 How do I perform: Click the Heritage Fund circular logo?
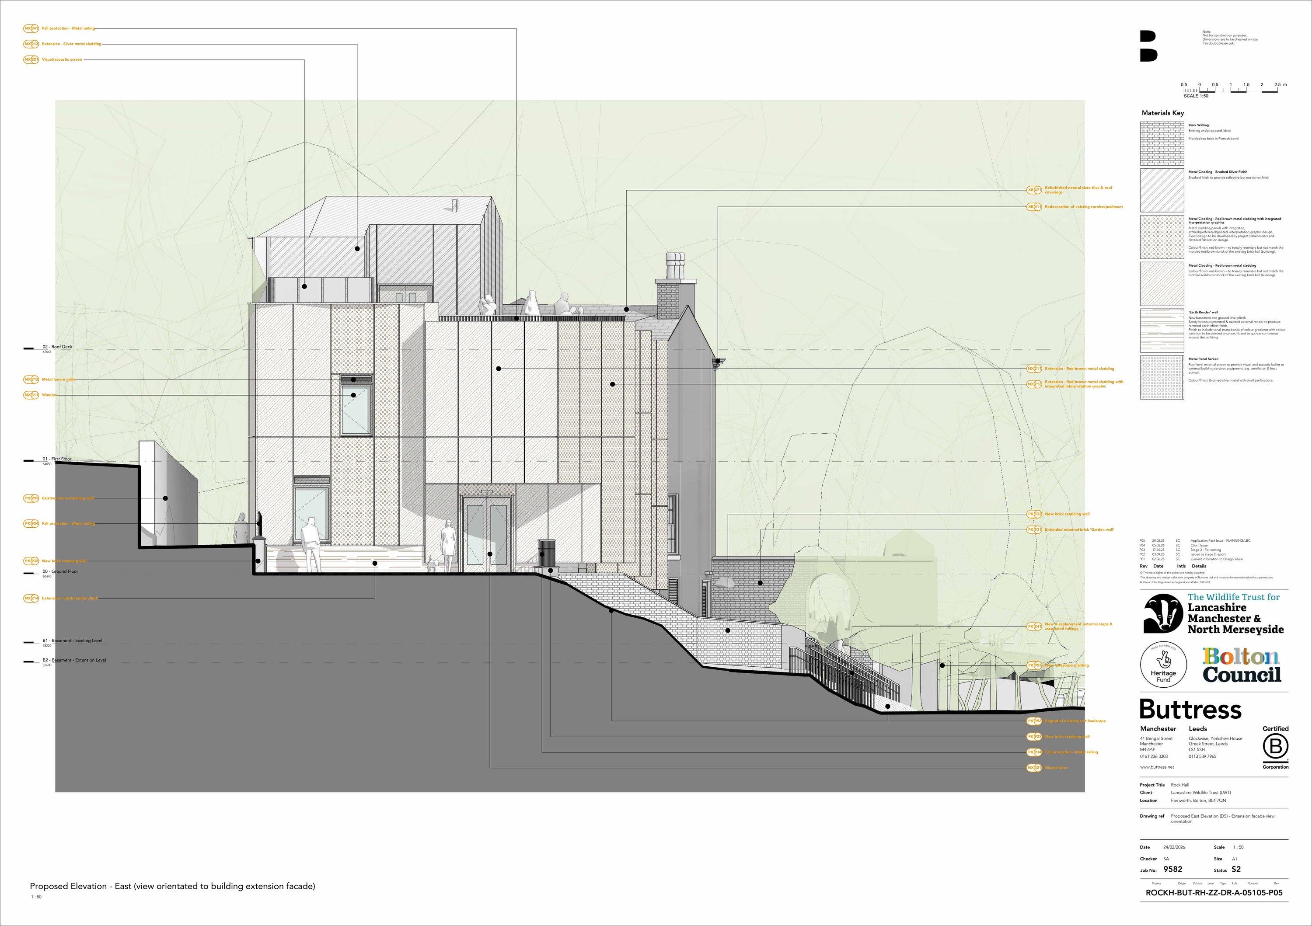click(1163, 665)
